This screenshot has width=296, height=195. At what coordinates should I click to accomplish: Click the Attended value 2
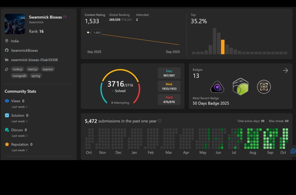coord(137,20)
